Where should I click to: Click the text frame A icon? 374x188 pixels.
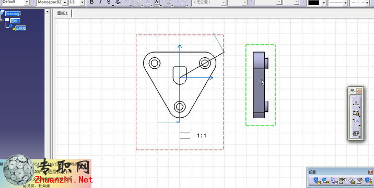(x=157, y=2)
